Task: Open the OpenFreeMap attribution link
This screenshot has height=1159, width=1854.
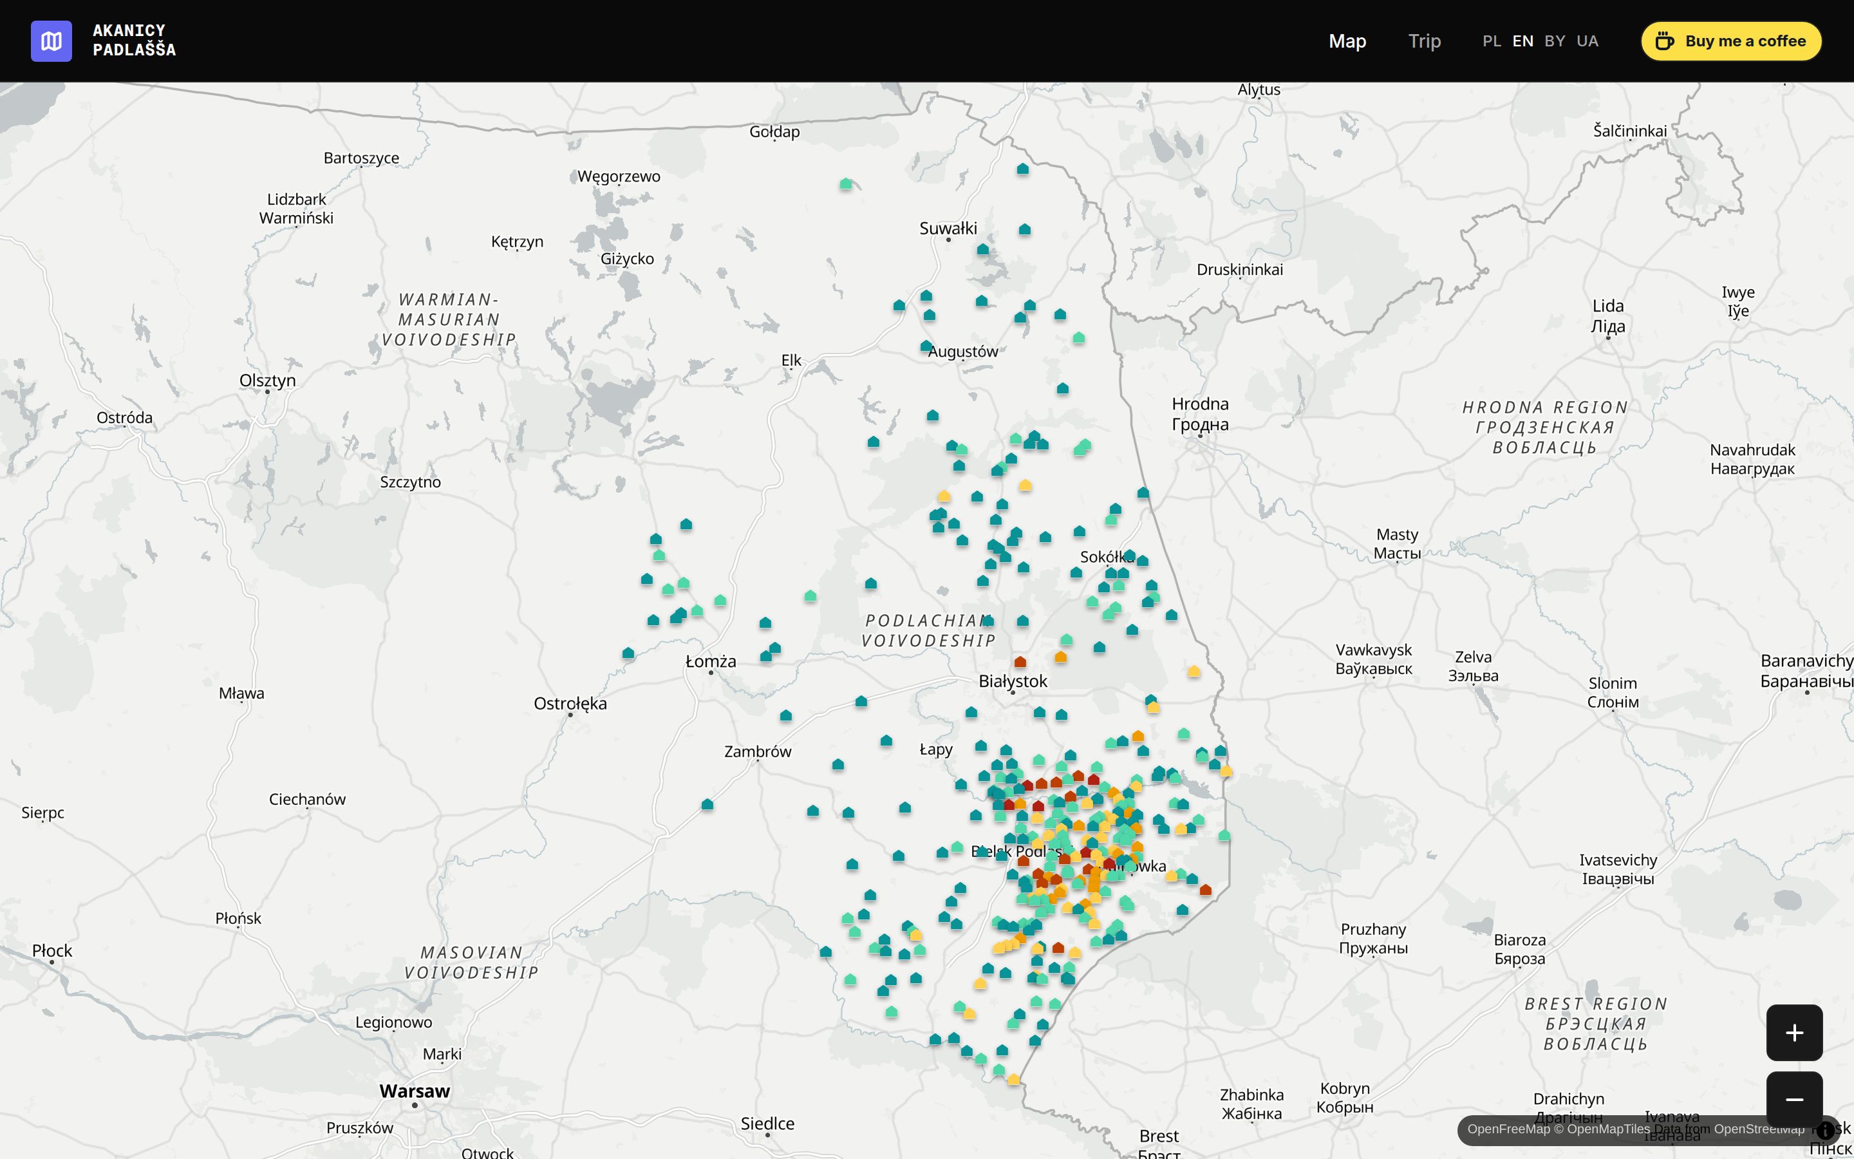Action: [1508, 1129]
